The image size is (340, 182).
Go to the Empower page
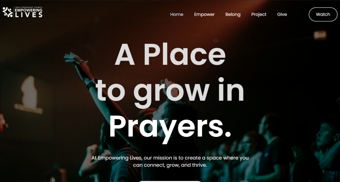204,14
